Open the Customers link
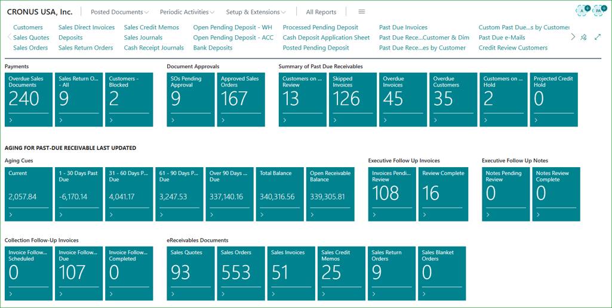Screen dimensions: 612x308 coord(28,27)
